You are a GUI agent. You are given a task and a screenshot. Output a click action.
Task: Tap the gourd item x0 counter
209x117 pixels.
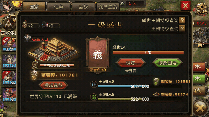(x=51, y=25)
